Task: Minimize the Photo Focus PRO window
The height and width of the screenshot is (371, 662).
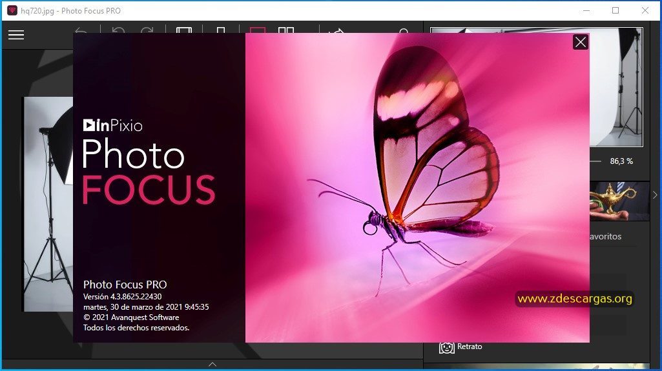Action: pos(586,10)
